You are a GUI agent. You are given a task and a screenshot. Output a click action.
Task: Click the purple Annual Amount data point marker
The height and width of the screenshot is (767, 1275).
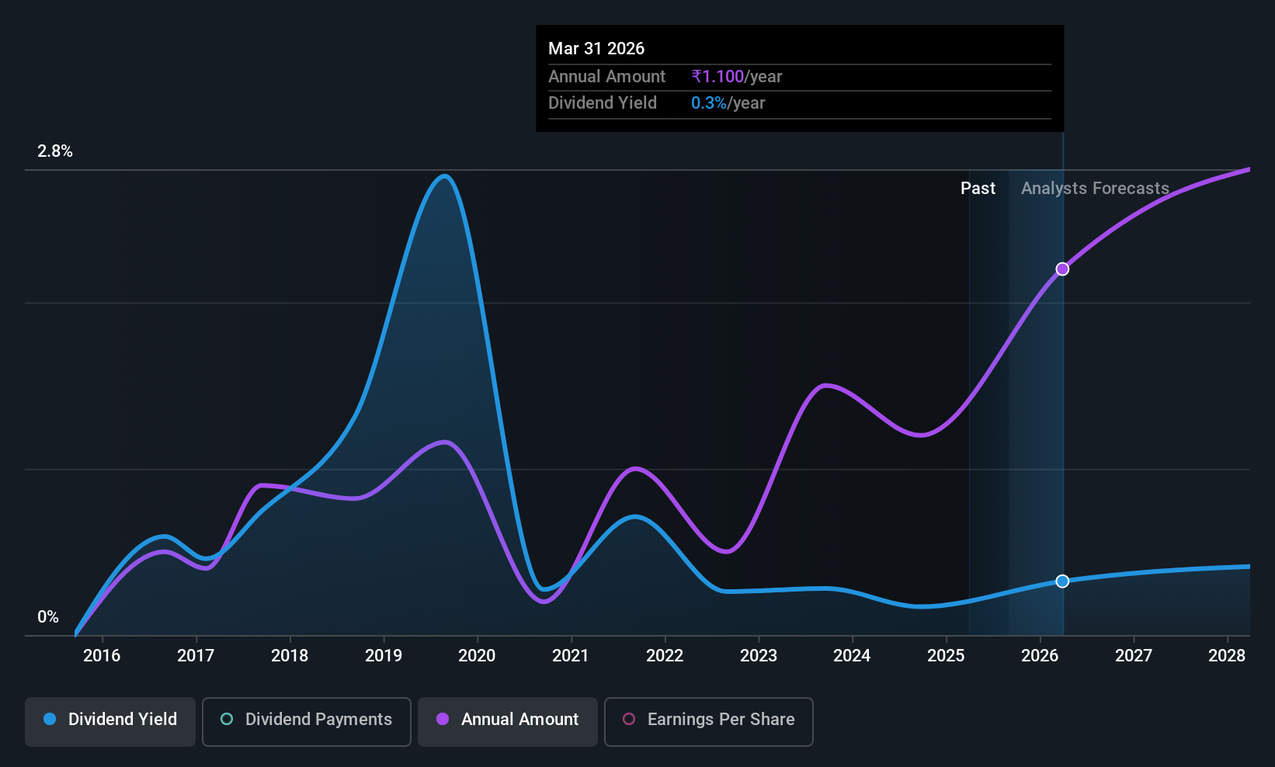[x=1062, y=269]
